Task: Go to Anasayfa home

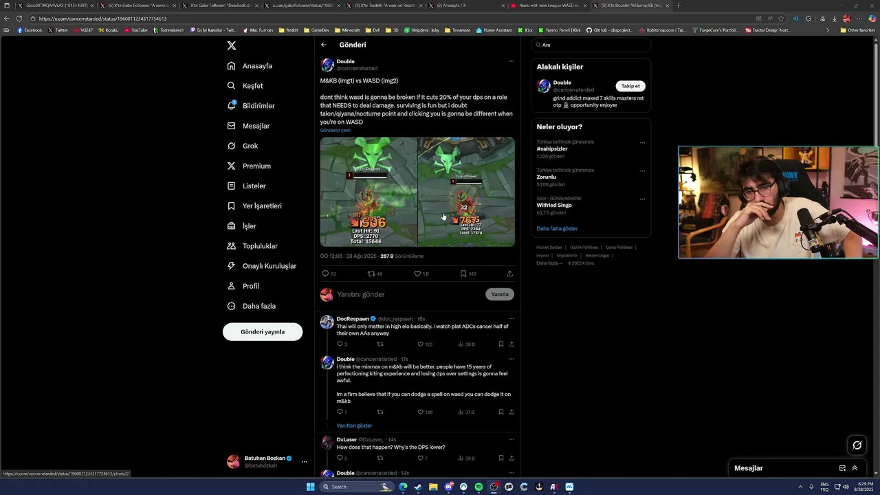Action: tap(250, 66)
